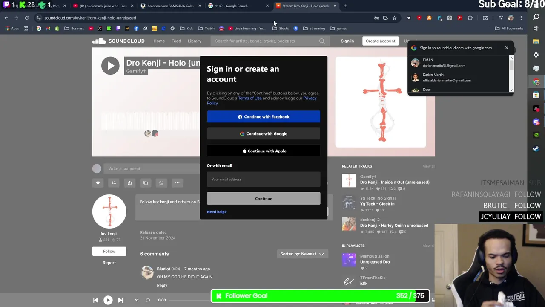Open the Facebook bookmark icon
The image size is (545, 307).
pos(136,29)
